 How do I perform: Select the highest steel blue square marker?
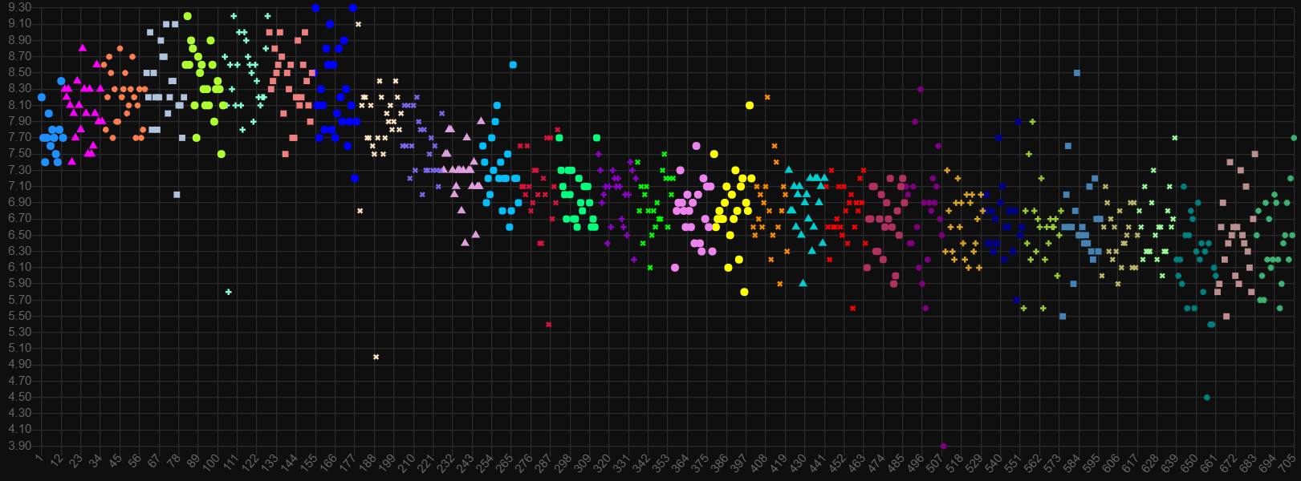coord(1077,73)
